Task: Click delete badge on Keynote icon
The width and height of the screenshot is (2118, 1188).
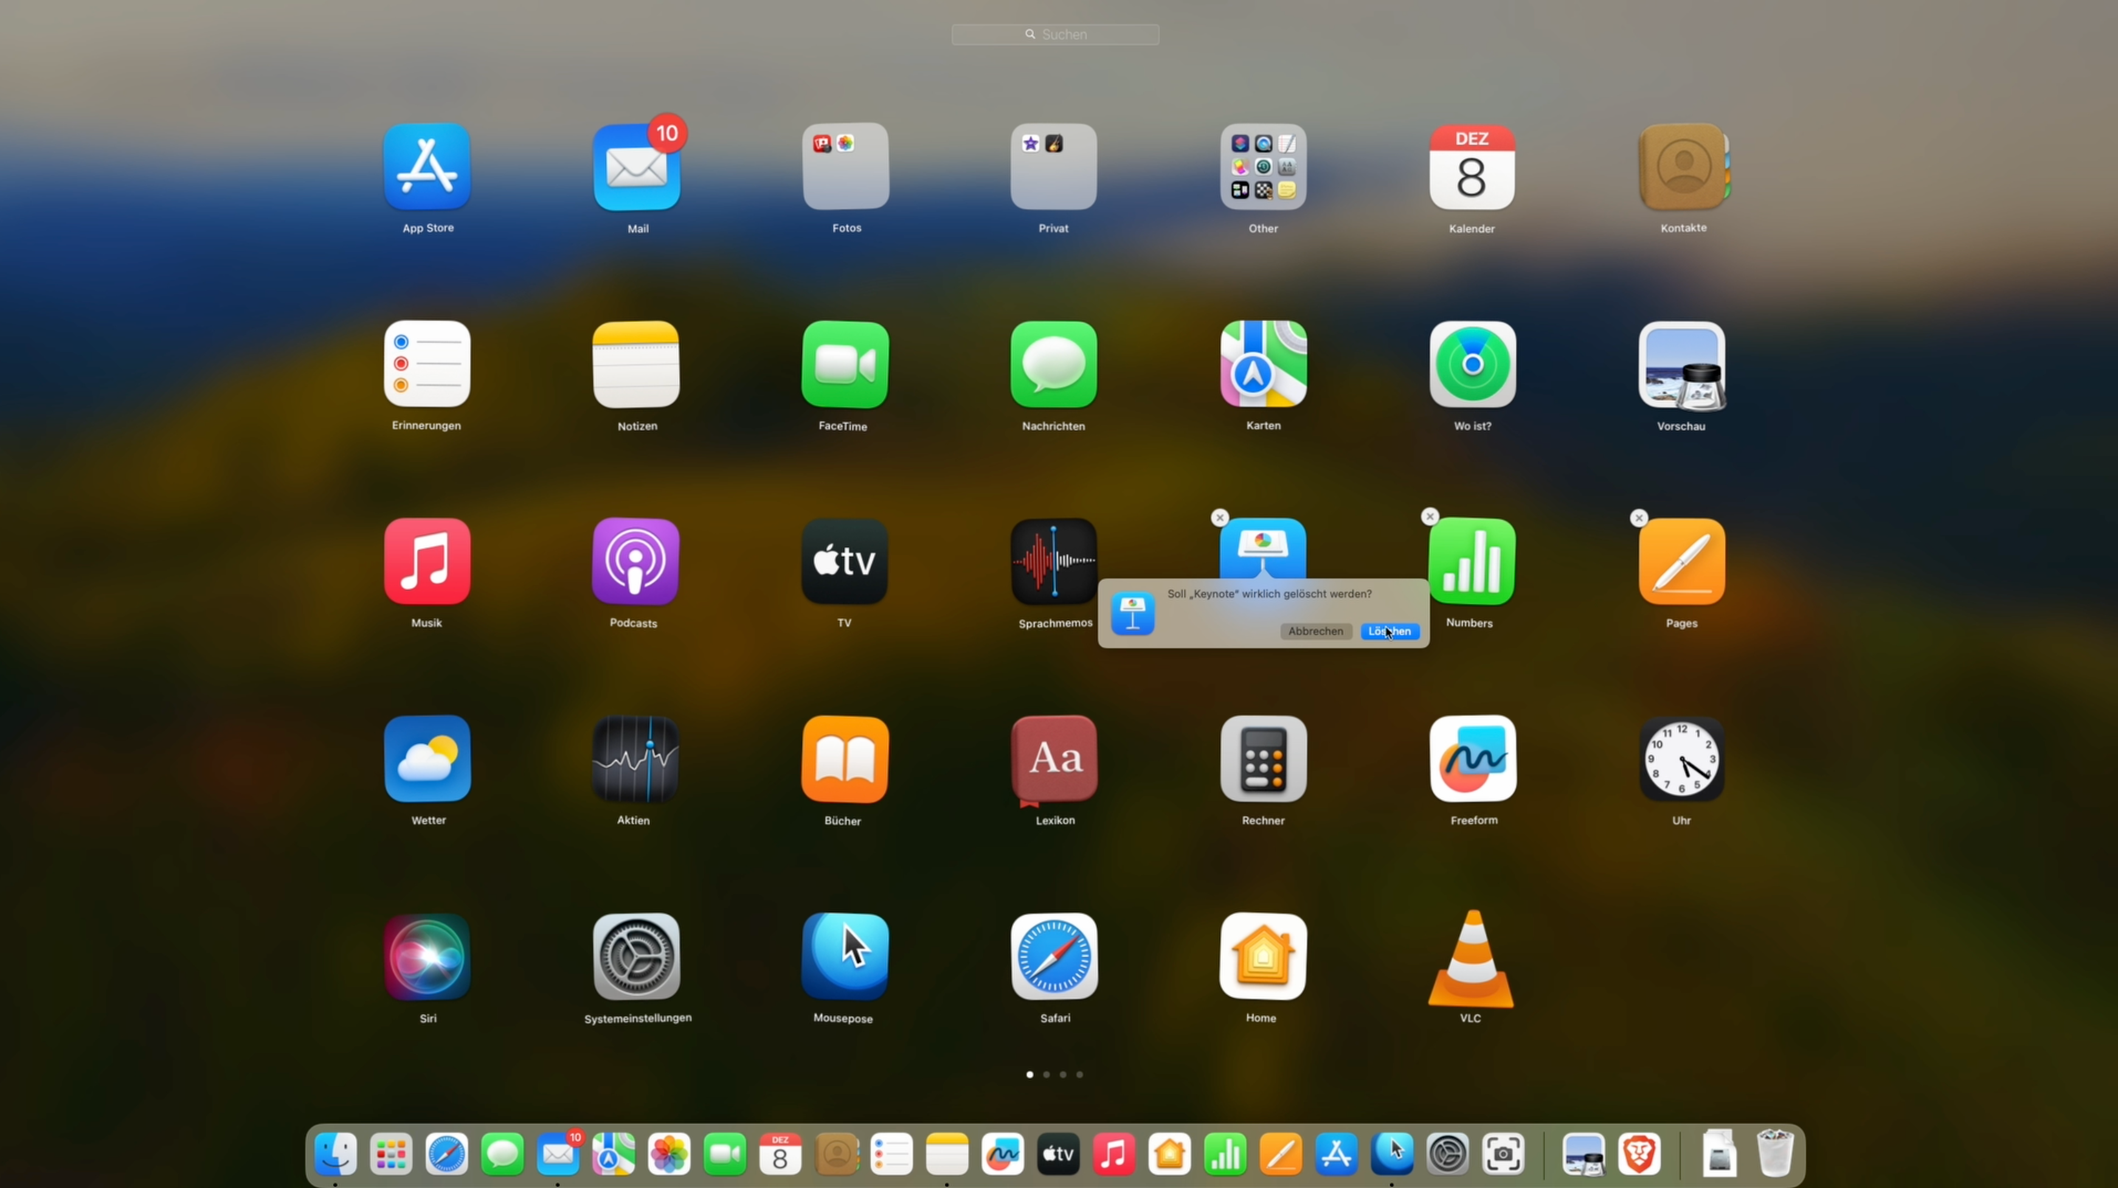Action: 1219,518
